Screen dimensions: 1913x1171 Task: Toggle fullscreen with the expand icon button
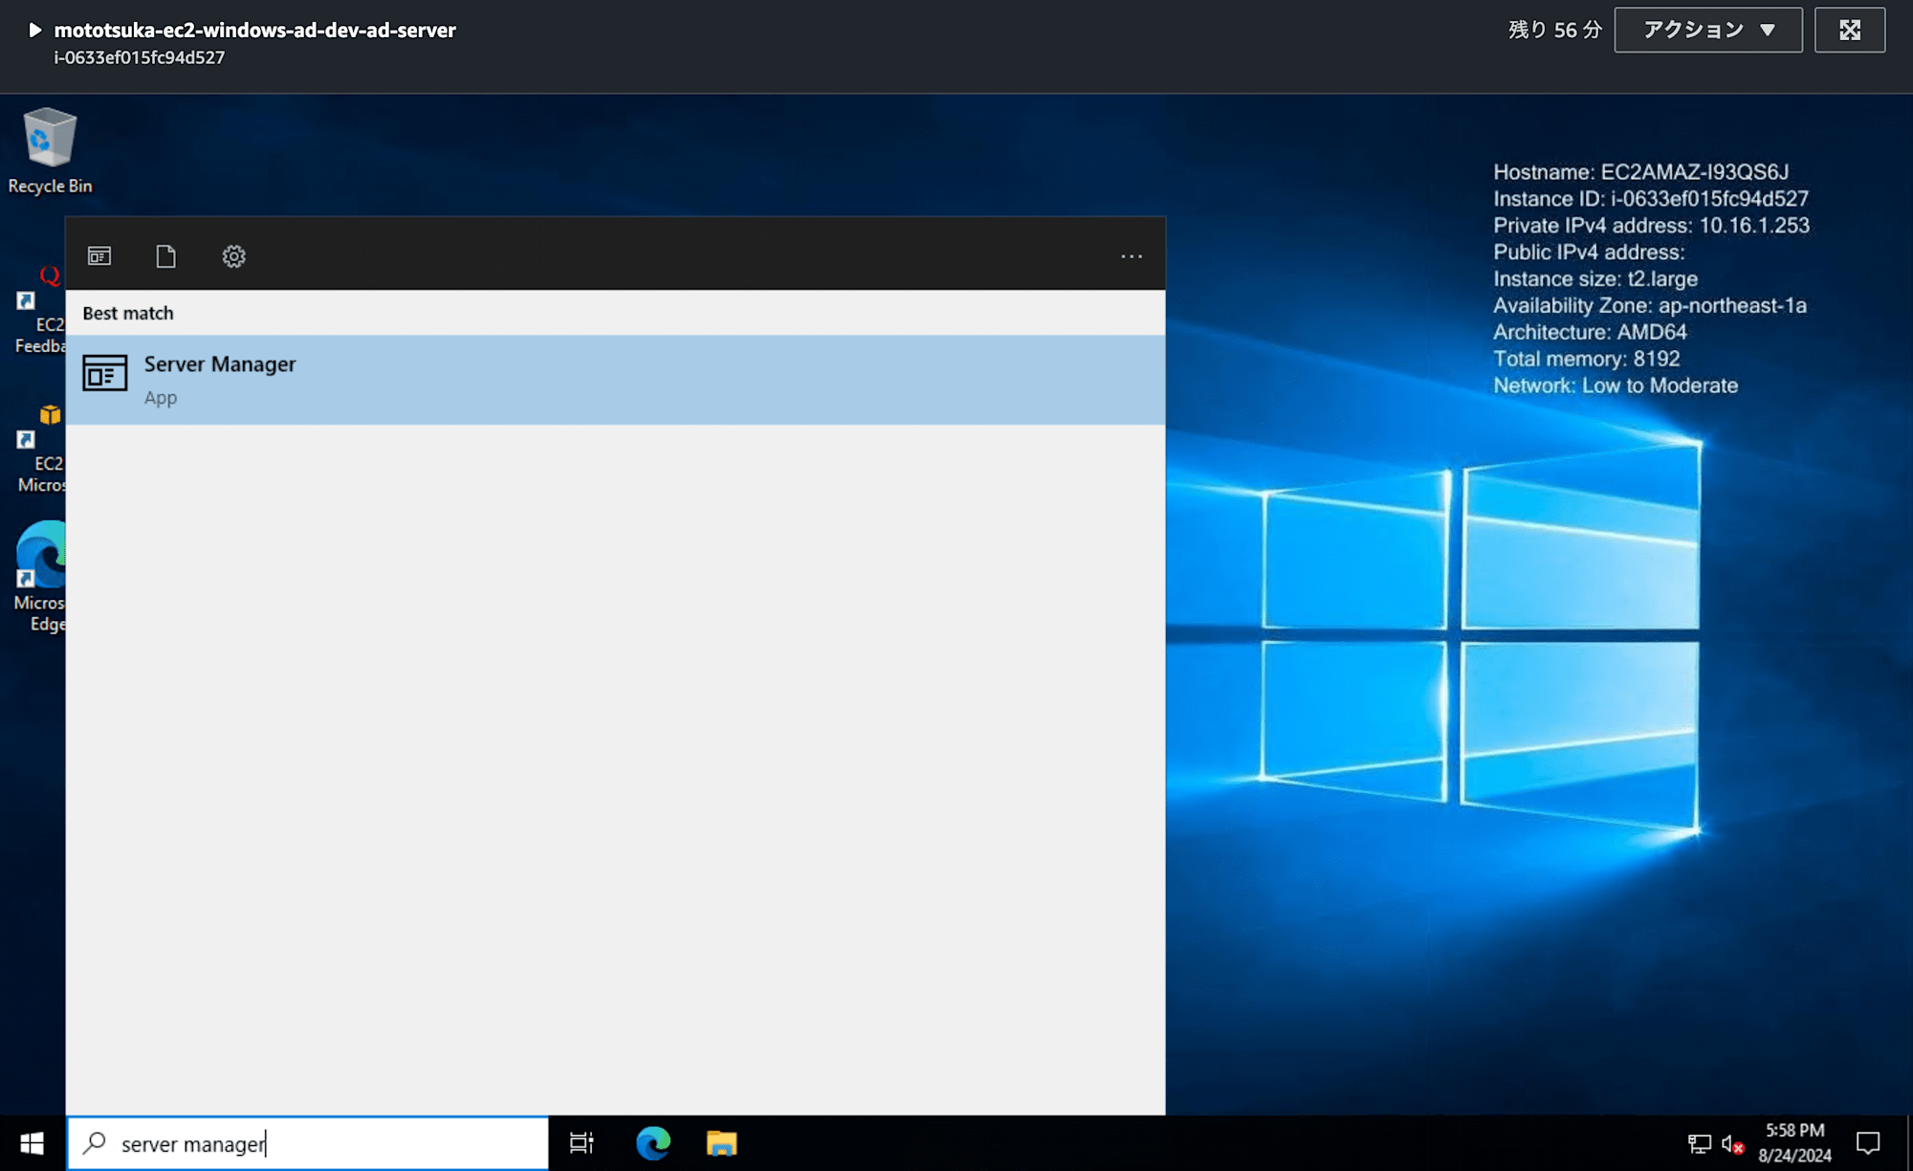[1850, 30]
